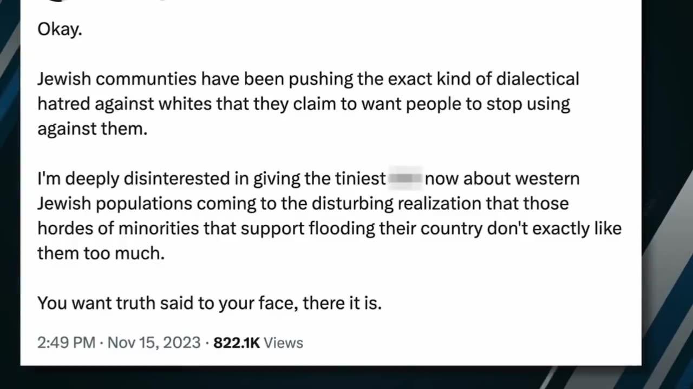Viewport: 693px width, 389px height.
Task: Click the text "them too much."
Action: coord(101,253)
